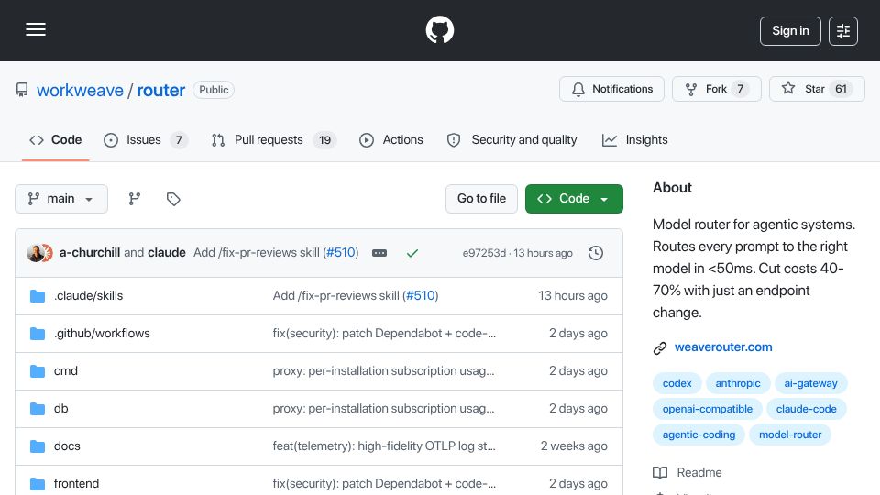The width and height of the screenshot is (880, 495).
Task: Open the db folder
Action: [x=60, y=409]
